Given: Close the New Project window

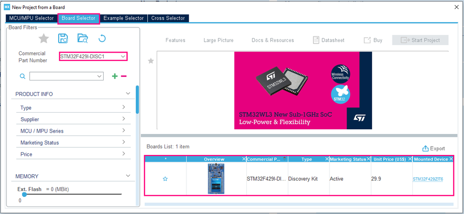Looking at the screenshot, I should pos(457,7).
